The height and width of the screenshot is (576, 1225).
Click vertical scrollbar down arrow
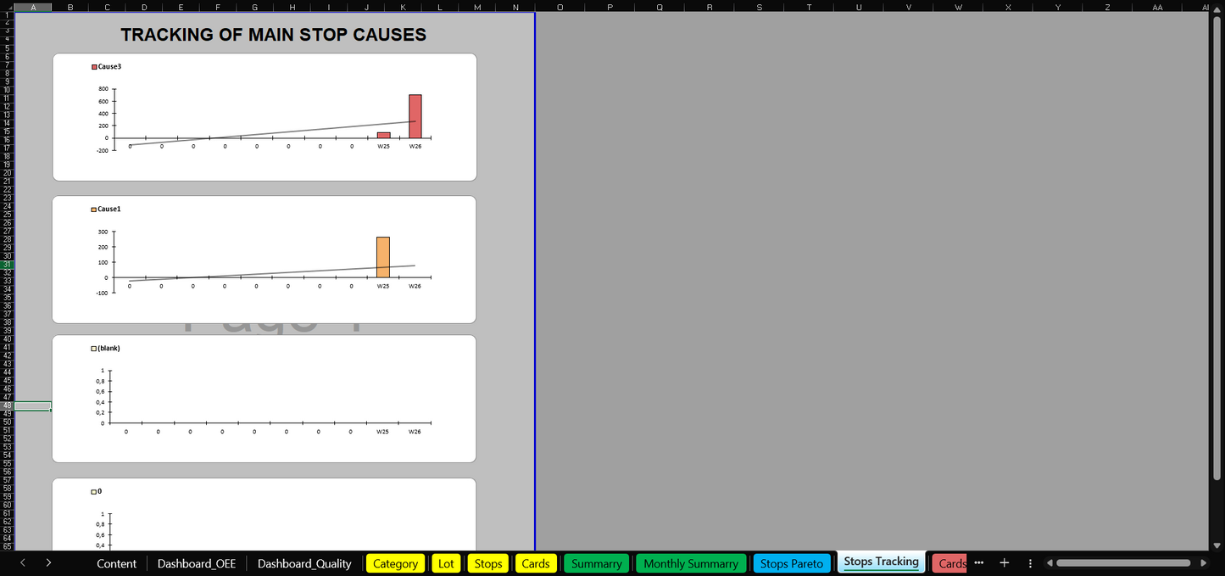(x=1217, y=545)
